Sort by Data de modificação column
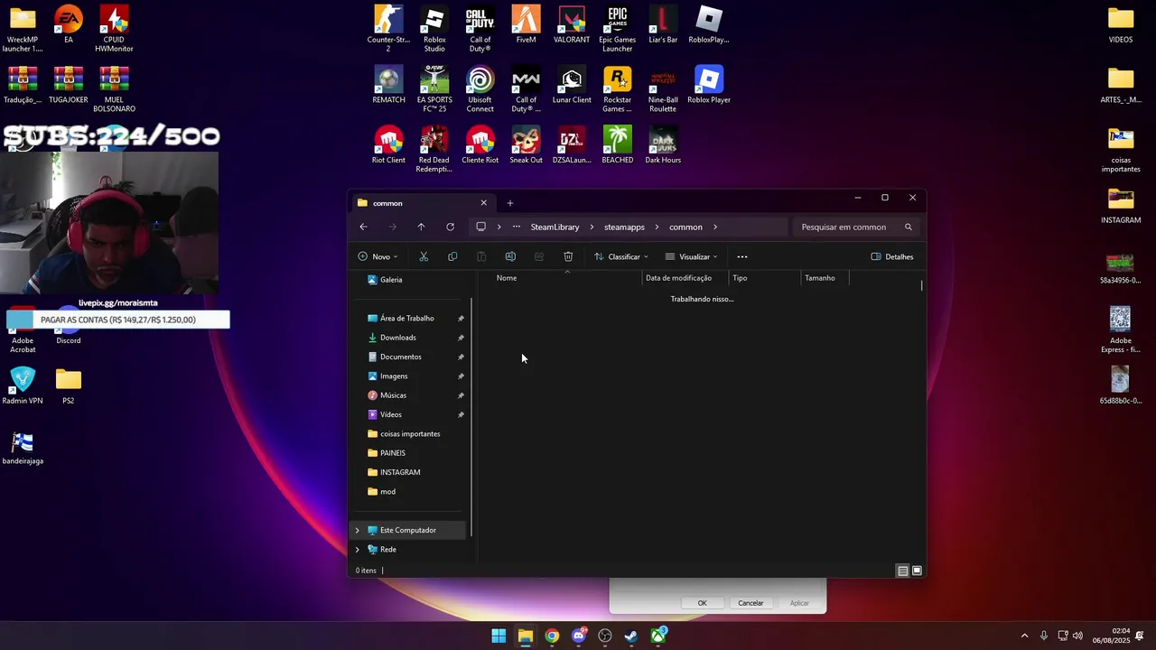Viewport: 1156px width, 650px height. pos(685,278)
